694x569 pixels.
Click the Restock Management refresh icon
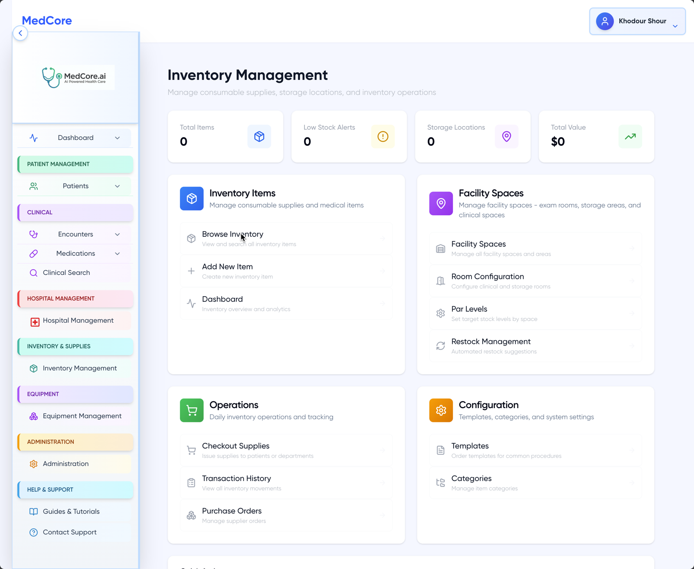pyautogui.click(x=441, y=346)
